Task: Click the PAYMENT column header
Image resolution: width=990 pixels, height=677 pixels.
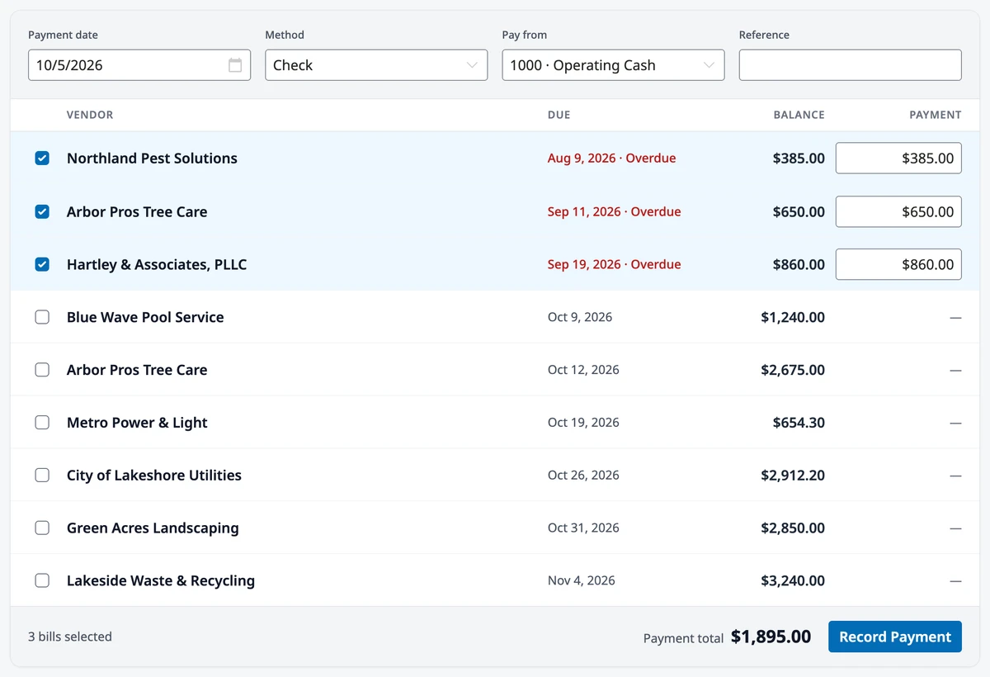Action: pos(936,115)
